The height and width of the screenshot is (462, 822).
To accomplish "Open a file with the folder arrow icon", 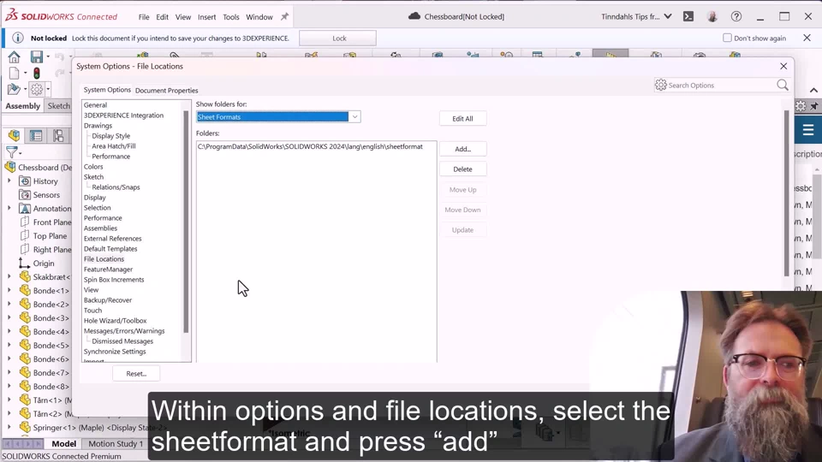I will click(14, 89).
